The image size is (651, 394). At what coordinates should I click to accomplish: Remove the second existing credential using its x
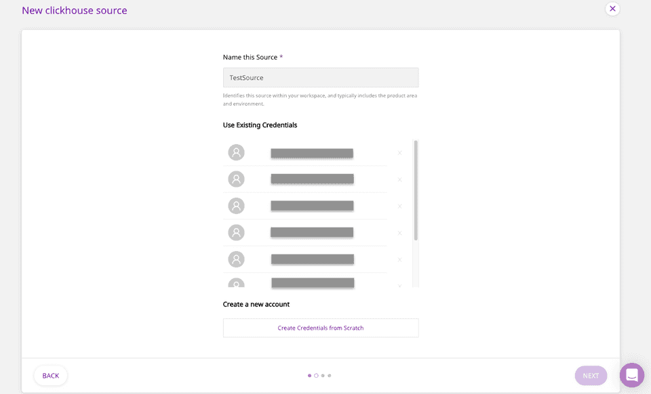pyautogui.click(x=399, y=179)
